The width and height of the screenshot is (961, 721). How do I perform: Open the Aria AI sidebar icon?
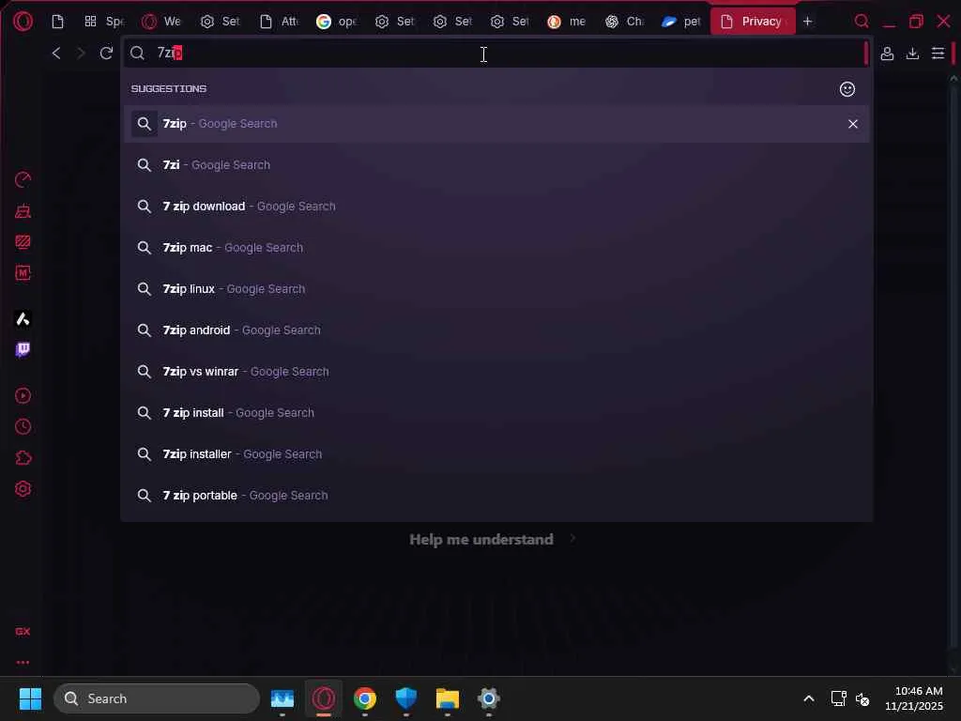coord(23,319)
